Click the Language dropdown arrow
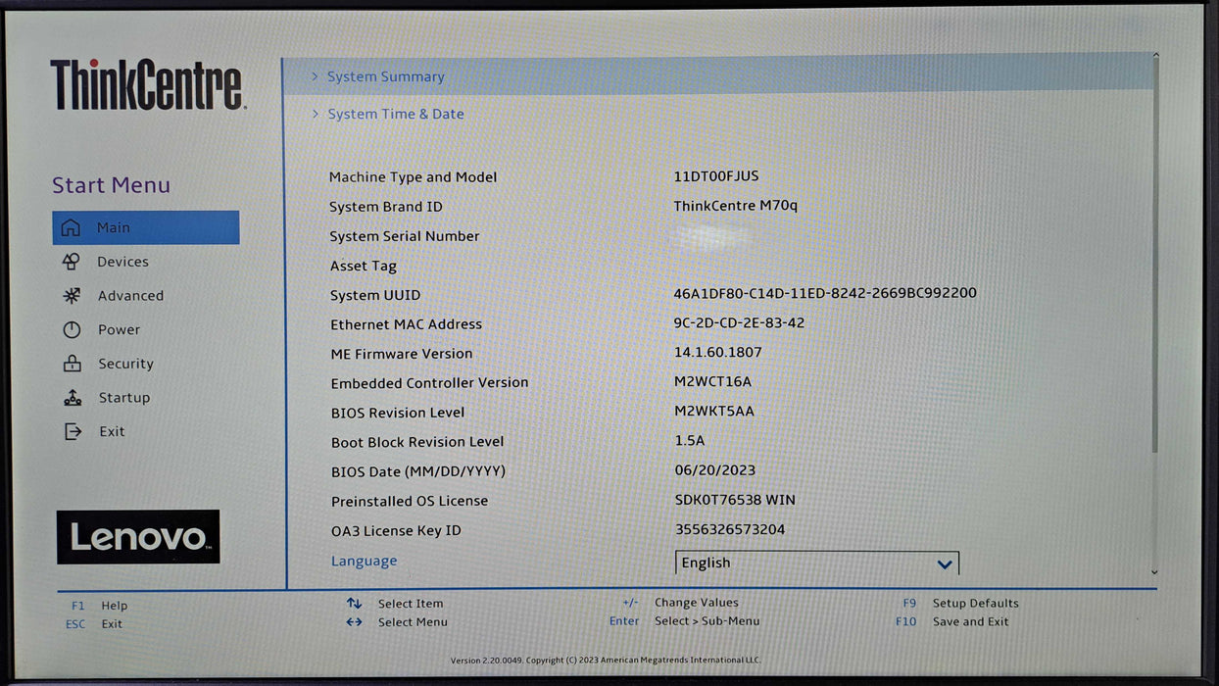 tap(945, 563)
